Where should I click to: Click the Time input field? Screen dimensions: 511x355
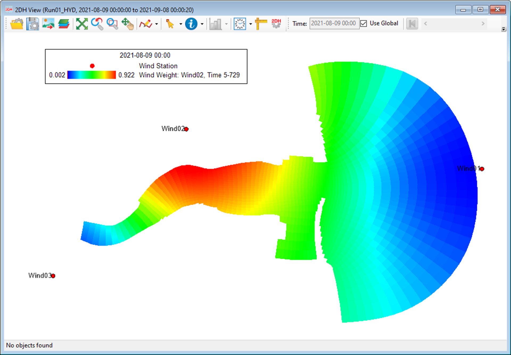pyautogui.click(x=334, y=23)
